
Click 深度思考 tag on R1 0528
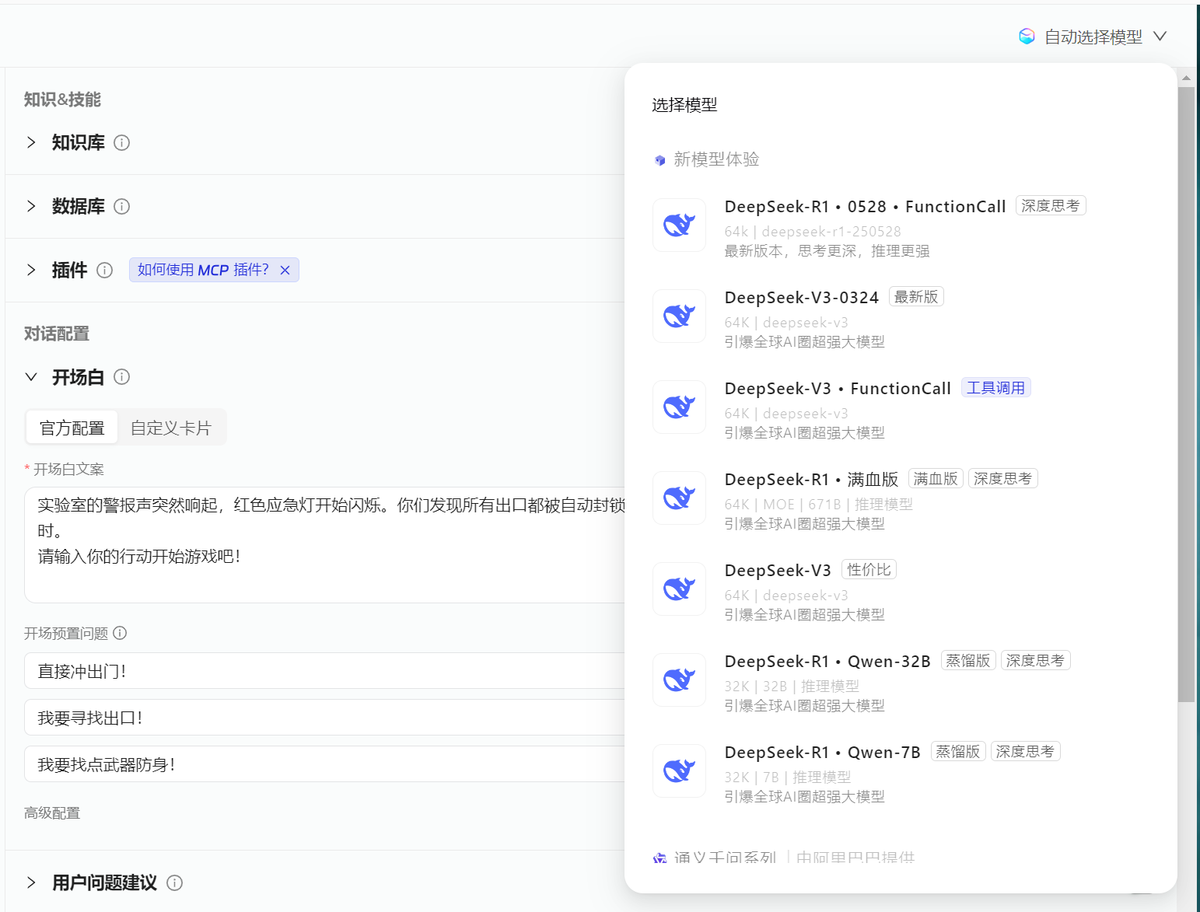coord(1051,206)
